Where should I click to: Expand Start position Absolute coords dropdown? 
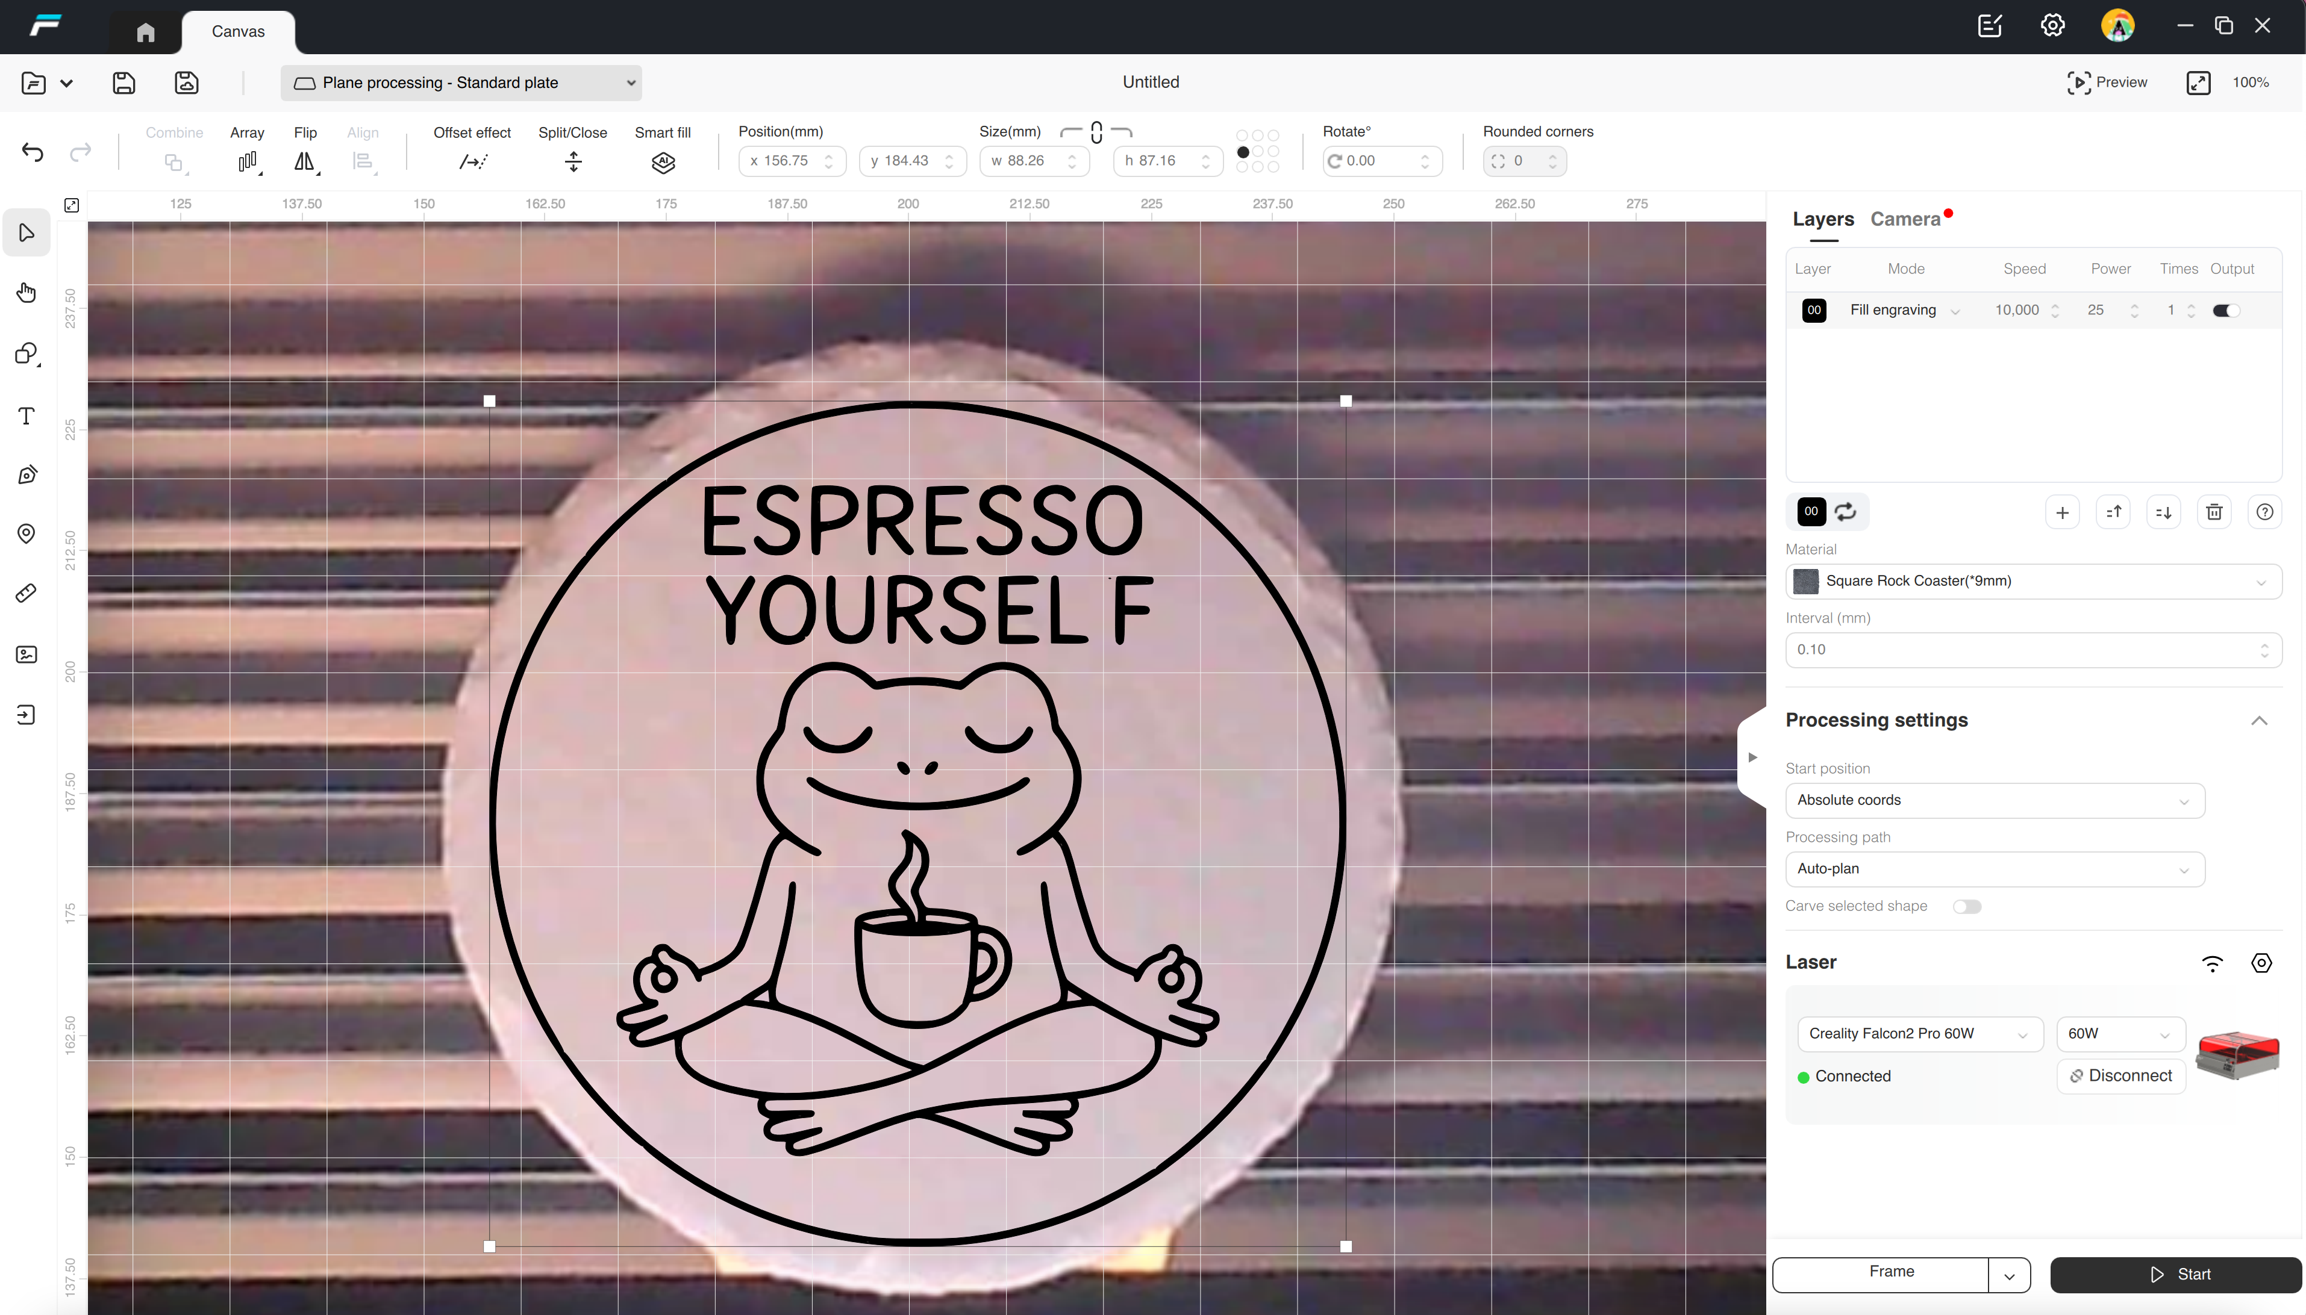click(1994, 800)
